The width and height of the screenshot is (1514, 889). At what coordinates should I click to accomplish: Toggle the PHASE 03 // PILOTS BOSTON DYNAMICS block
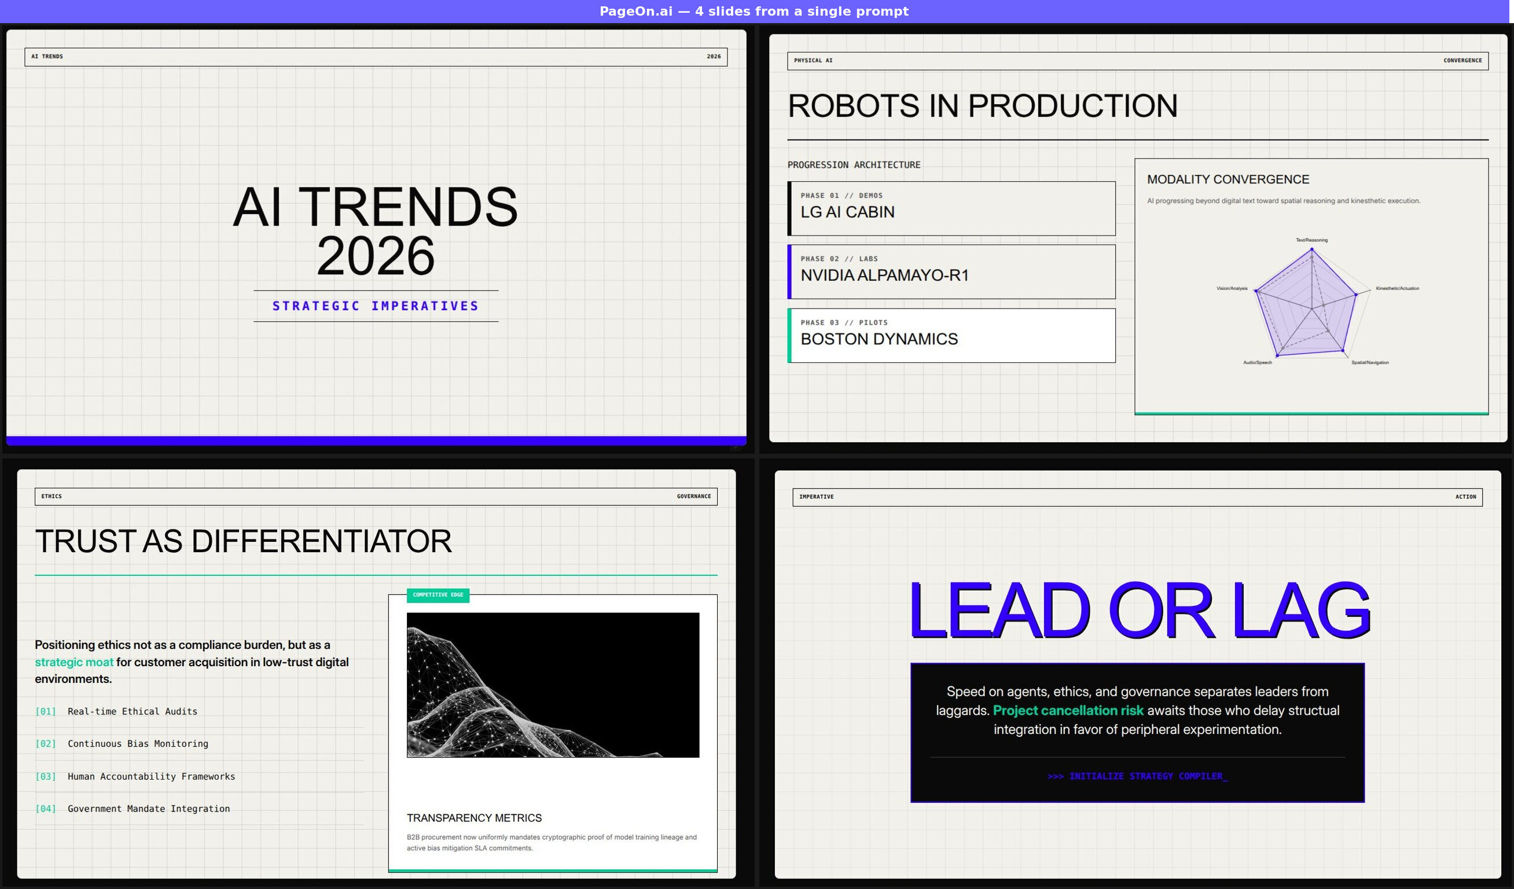tap(951, 335)
